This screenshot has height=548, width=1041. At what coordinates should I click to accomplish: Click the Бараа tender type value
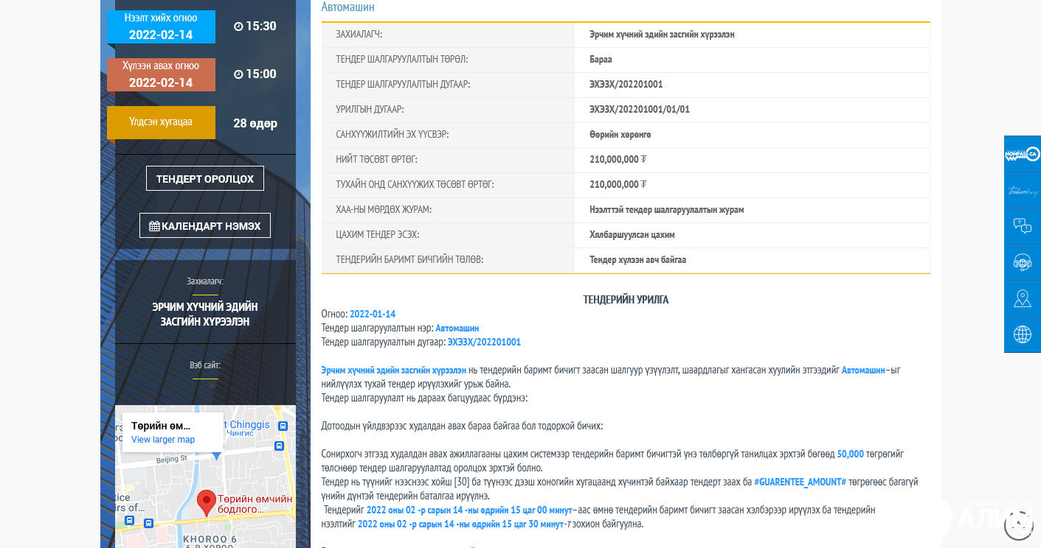pyautogui.click(x=601, y=60)
